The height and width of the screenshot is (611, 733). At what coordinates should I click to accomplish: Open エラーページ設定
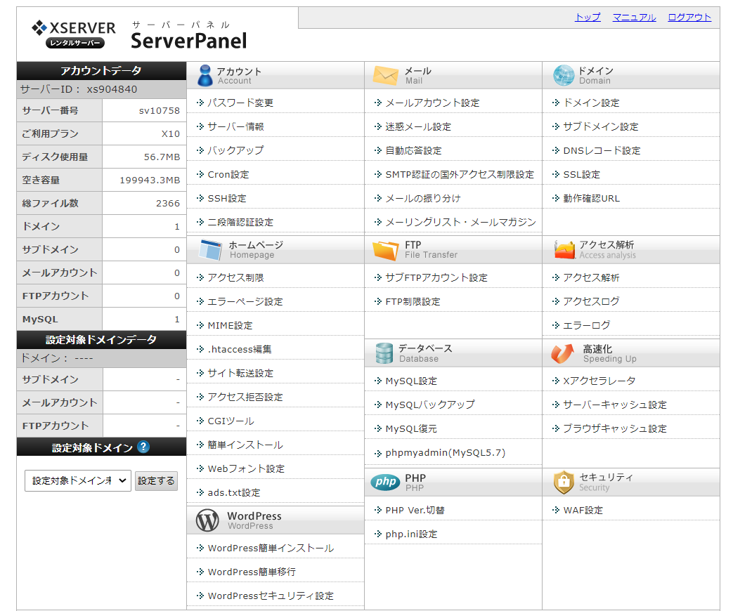coord(245,301)
